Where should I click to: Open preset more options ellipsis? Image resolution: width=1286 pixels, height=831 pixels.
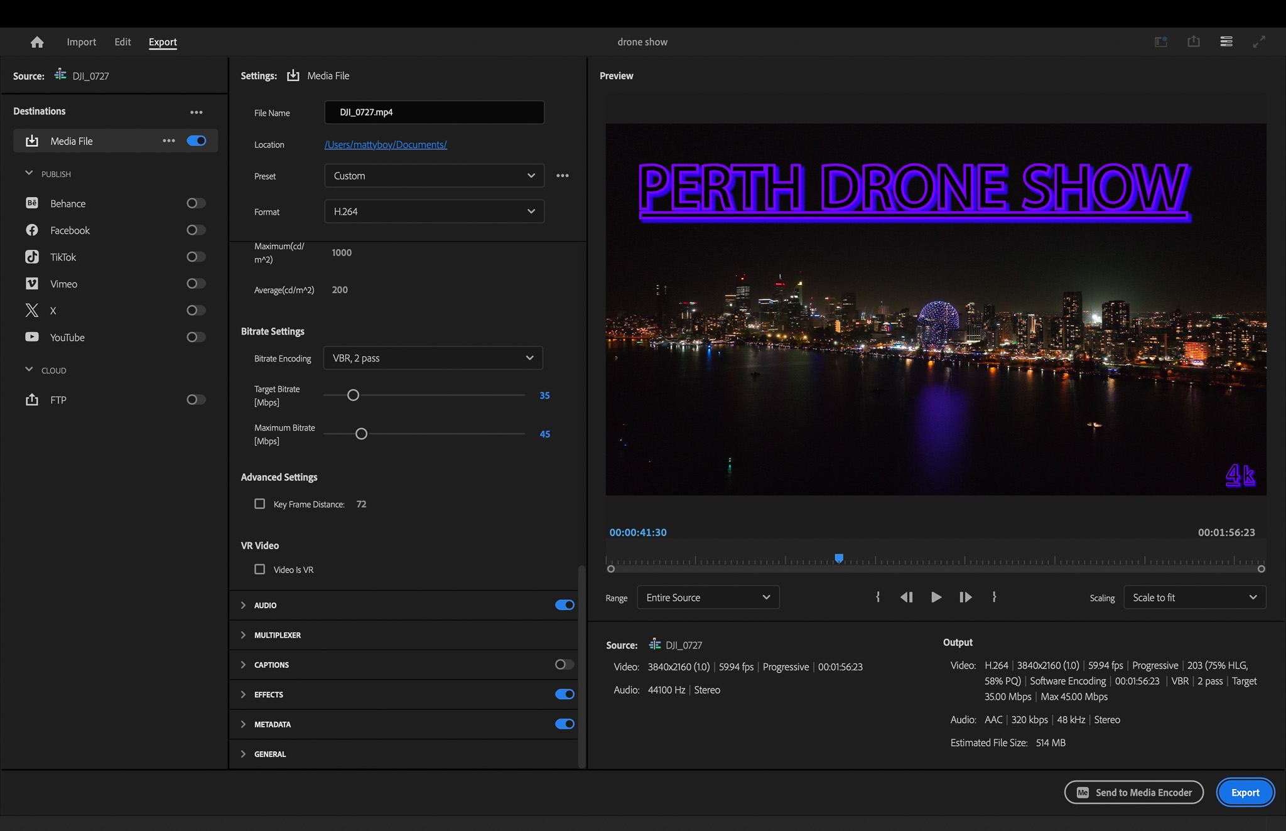click(x=563, y=176)
